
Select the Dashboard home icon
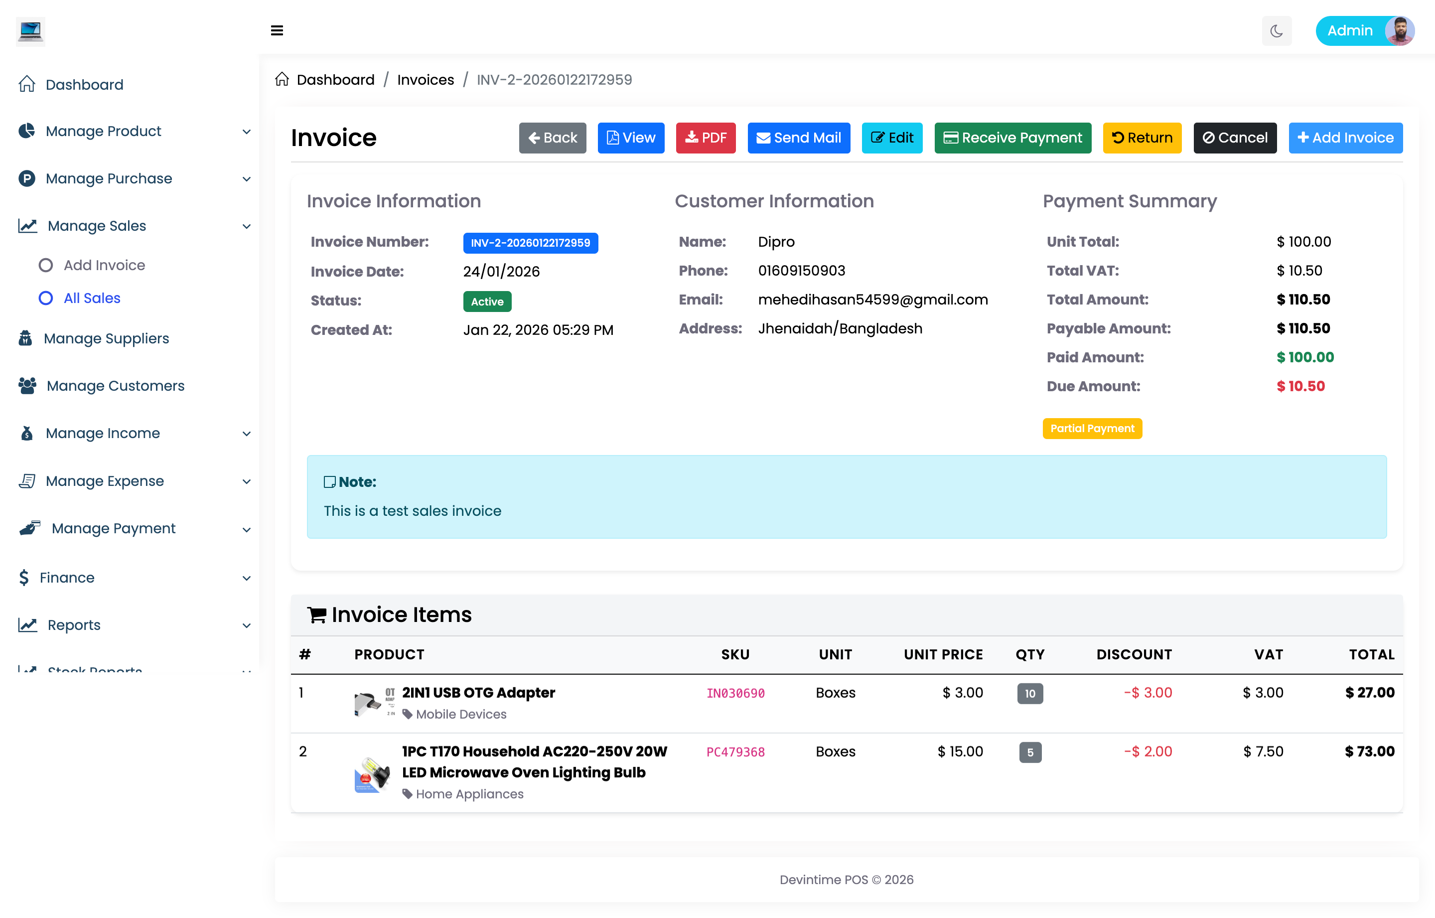coord(26,84)
